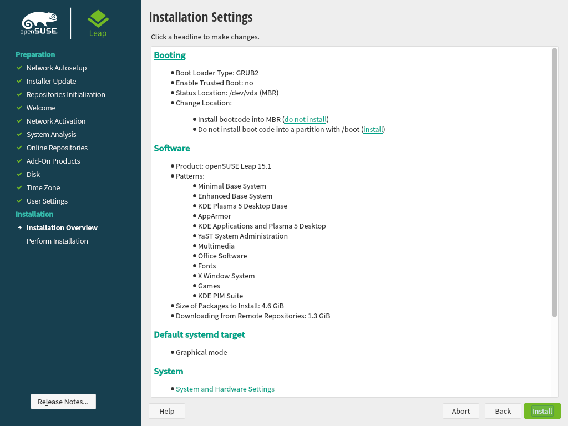Select Time Zone sidebar step
Screen dimensions: 568x426
point(43,187)
